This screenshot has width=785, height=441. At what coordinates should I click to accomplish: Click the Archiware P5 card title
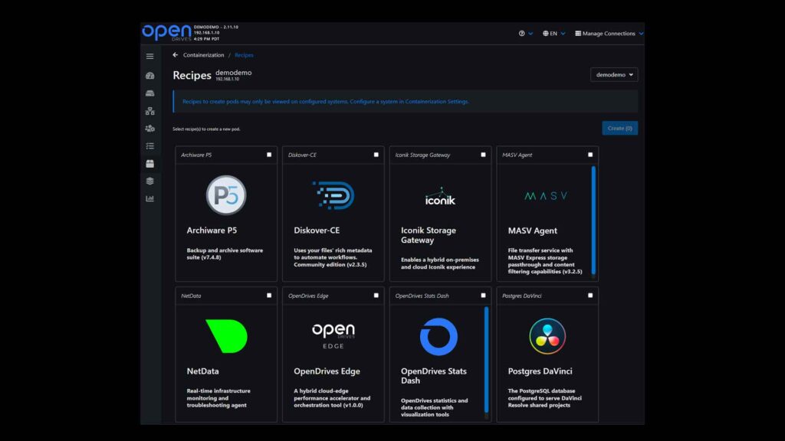(x=212, y=230)
